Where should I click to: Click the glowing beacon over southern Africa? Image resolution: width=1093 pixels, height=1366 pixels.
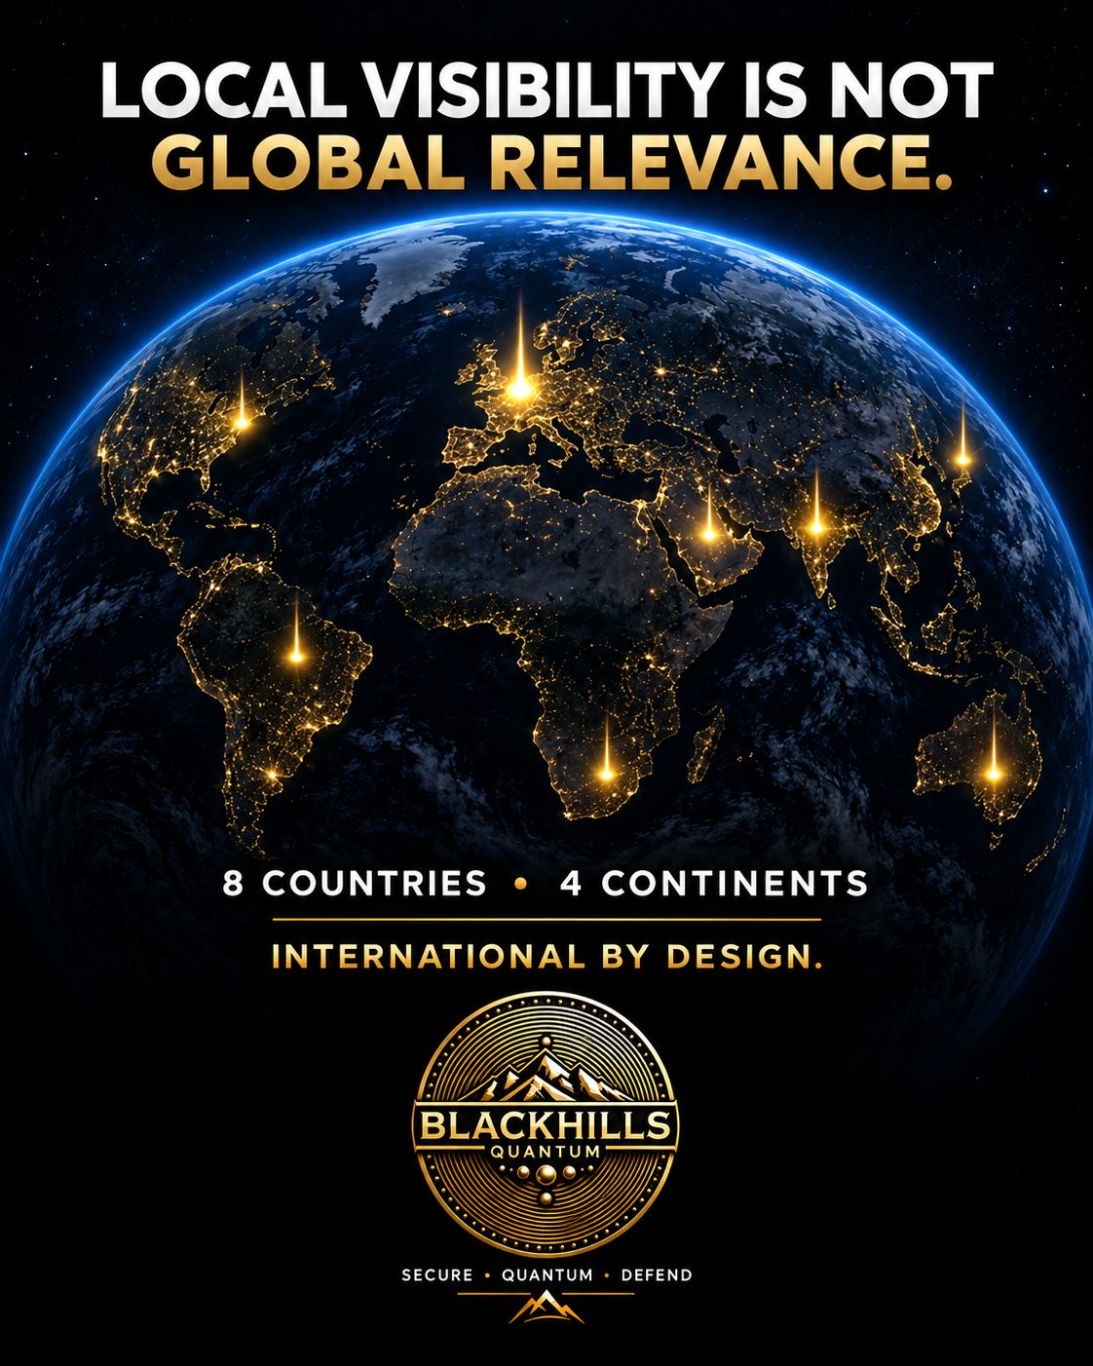point(606,773)
